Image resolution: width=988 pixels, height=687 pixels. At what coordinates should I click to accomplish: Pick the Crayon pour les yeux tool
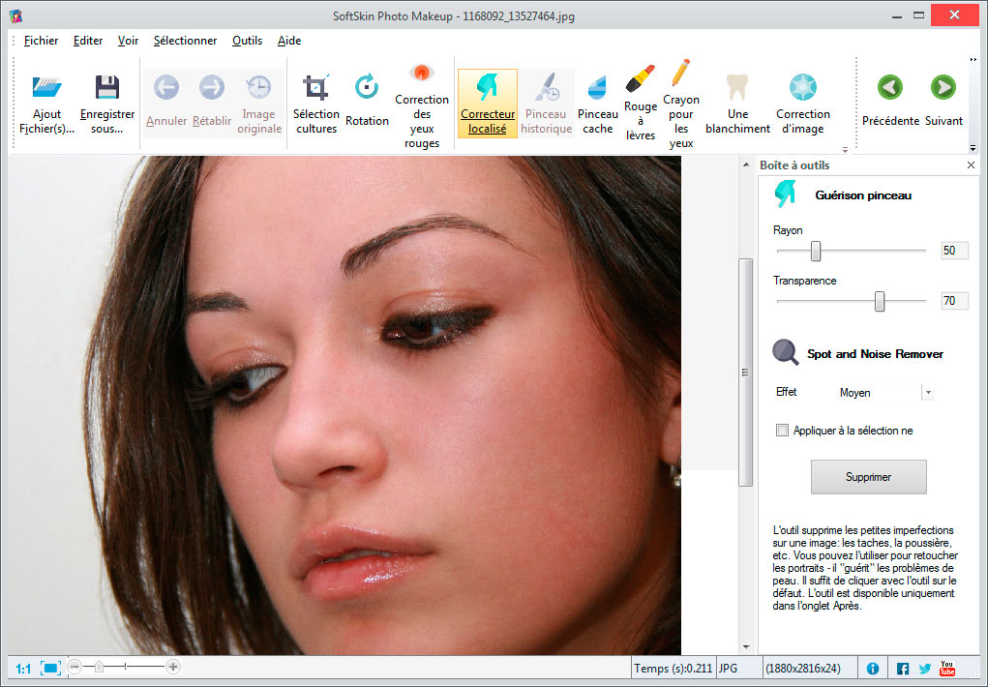tap(680, 74)
